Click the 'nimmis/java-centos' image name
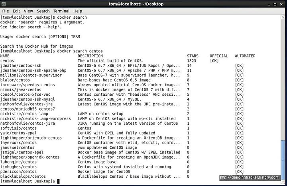Screen dimensions: 287x186 pos(21,90)
